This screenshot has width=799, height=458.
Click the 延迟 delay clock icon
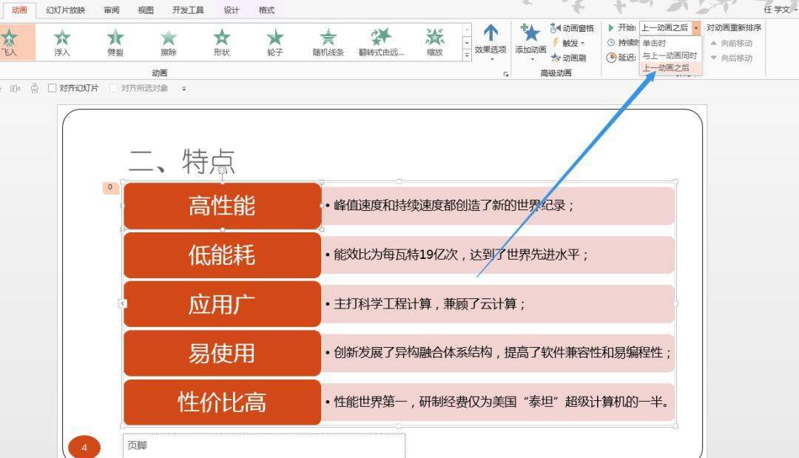[611, 58]
